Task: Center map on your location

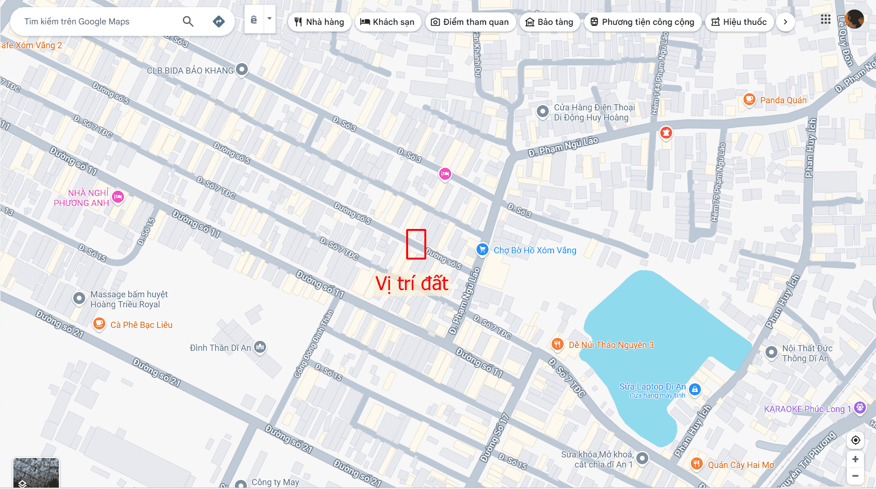Action: pos(855,440)
